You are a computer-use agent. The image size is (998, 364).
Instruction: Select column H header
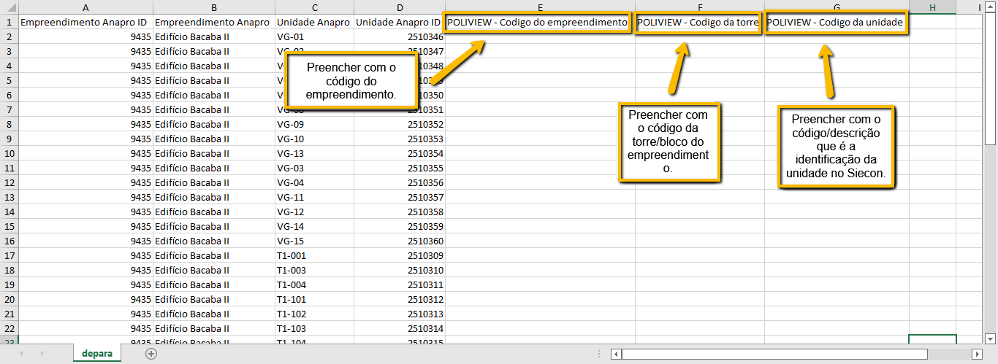pyautogui.click(x=932, y=7)
